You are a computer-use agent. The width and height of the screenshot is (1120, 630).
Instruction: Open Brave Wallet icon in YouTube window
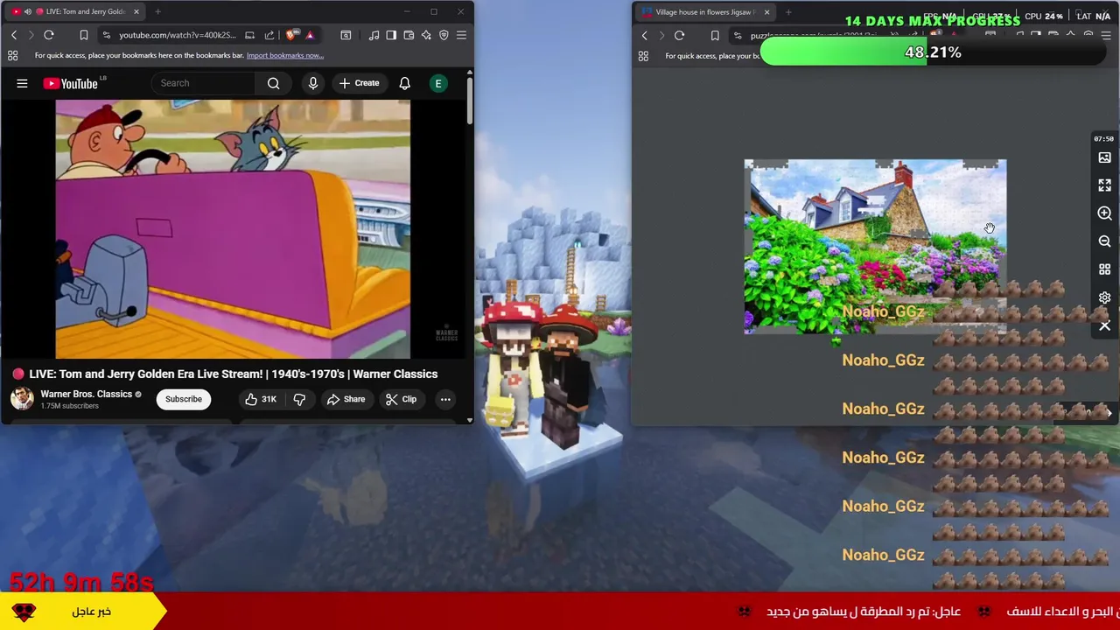pos(409,35)
